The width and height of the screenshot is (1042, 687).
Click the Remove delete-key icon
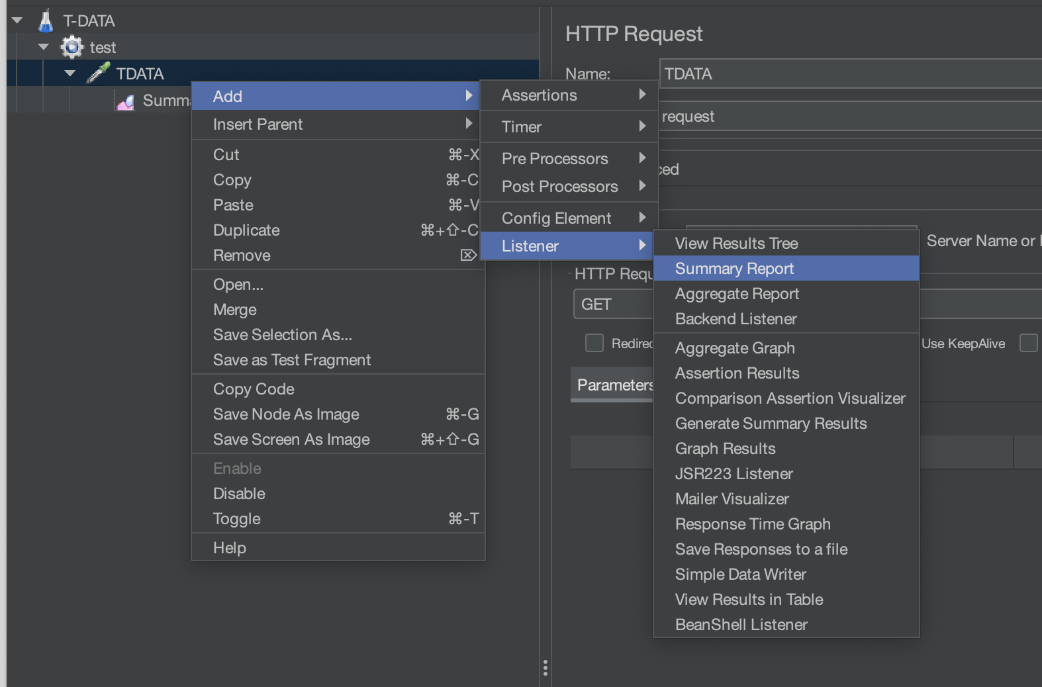pos(468,255)
